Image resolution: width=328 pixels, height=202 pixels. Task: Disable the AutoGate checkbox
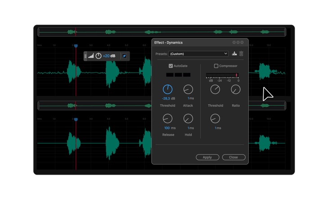pyautogui.click(x=171, y=66)
